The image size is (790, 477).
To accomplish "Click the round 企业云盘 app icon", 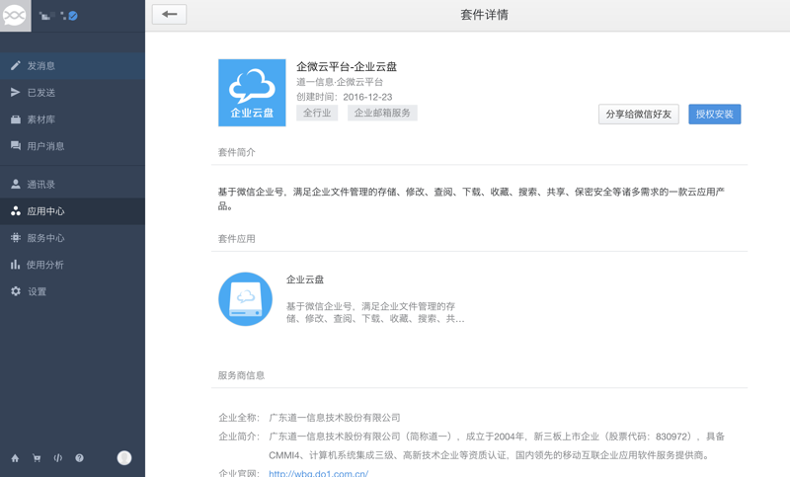I will click(x=245, y=299).
